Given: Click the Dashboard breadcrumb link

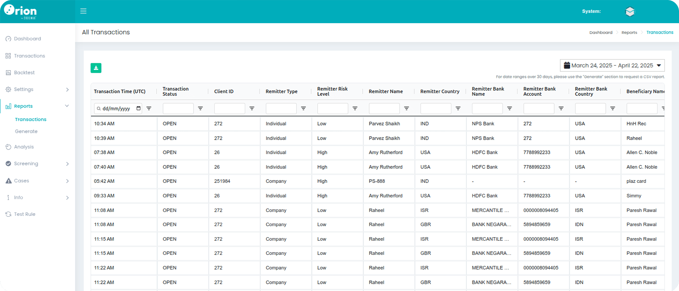Looking at the screenshot, I should point(601,33).
